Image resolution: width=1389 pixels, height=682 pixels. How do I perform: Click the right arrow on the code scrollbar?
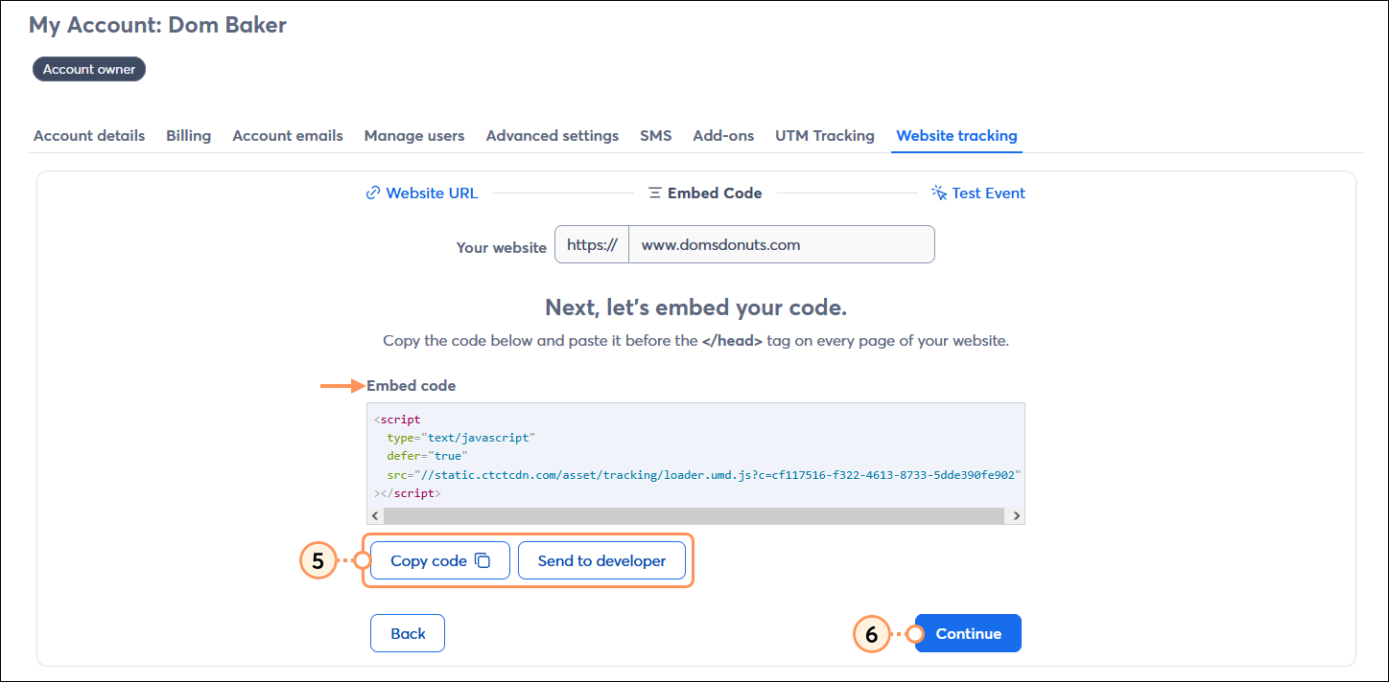point(1016,515)
